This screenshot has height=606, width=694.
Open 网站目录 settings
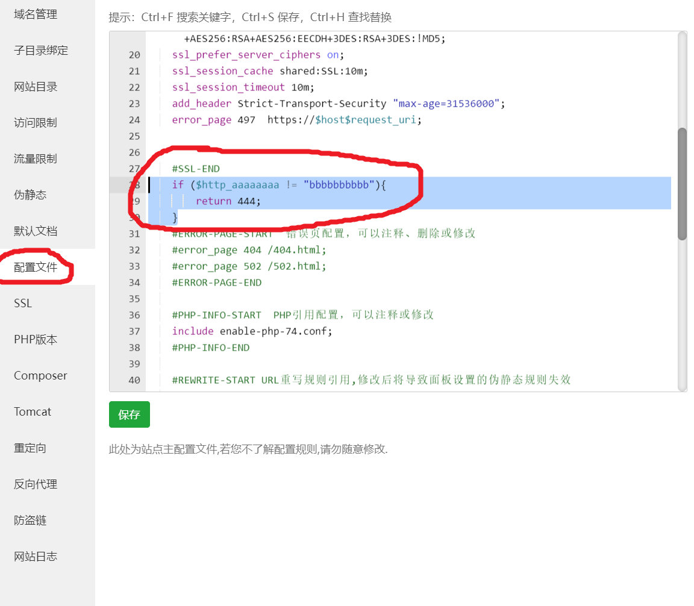point(36,87)
